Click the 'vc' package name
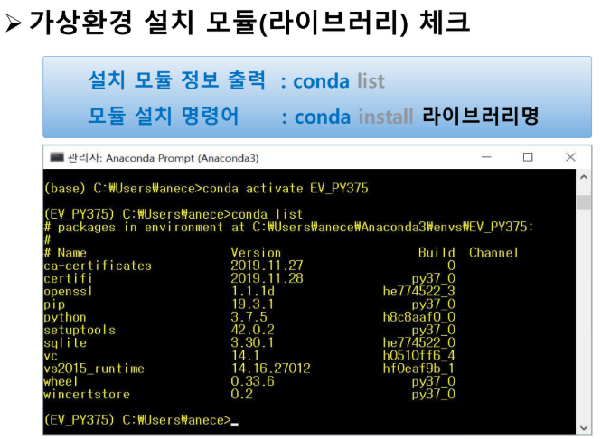The width and height of the screenshot is (601, 439). [51, 356]
